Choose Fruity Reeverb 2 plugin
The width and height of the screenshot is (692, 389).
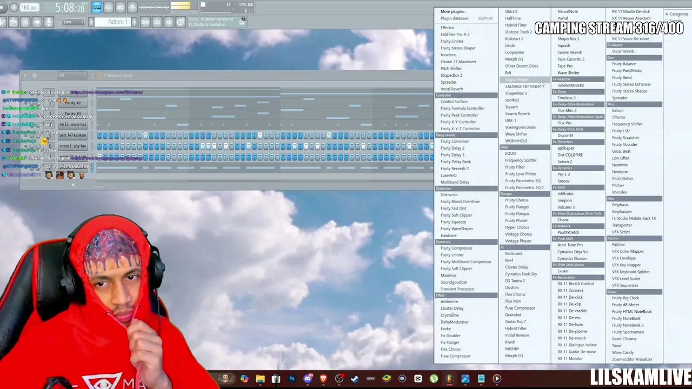point(455,169)
